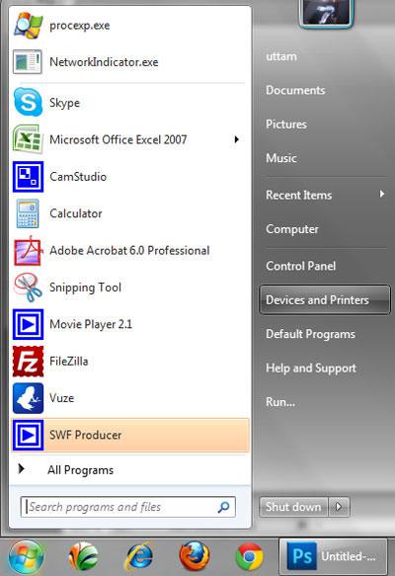This screenshot has width=395, height=576.
Task: Click the Skype text label
Action: 64,103
